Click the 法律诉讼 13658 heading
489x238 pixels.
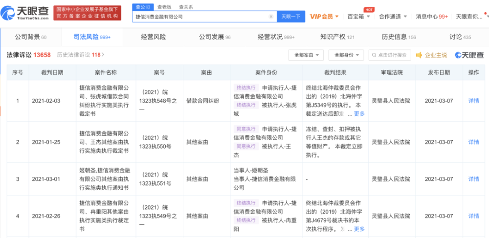coord(29,55)
